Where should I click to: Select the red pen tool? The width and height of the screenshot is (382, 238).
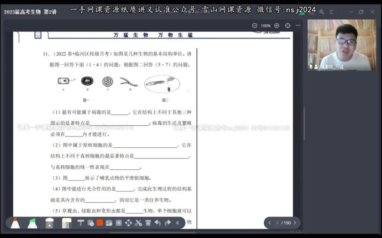(15, 223)
